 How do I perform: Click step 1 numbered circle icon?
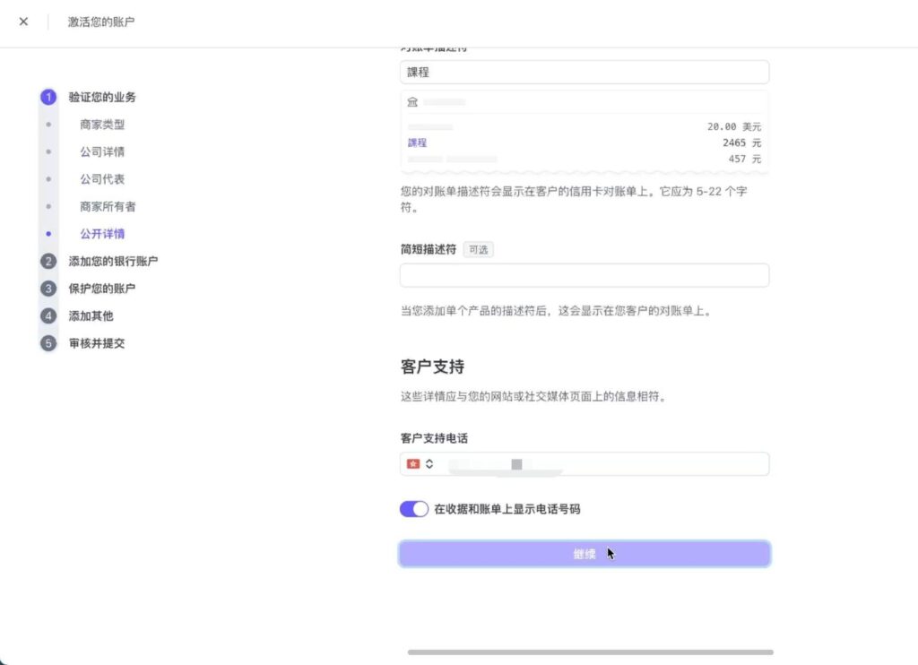(48, 97)
